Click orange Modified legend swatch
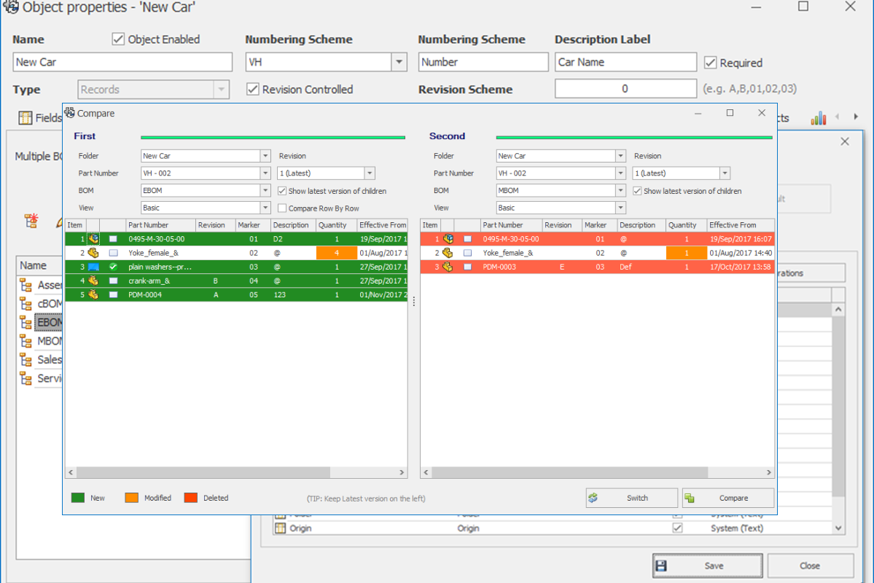 coord(131,498)
